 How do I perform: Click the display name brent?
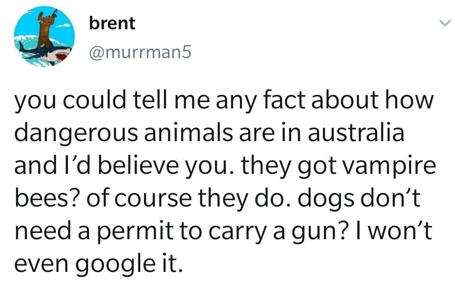(112, 23)
